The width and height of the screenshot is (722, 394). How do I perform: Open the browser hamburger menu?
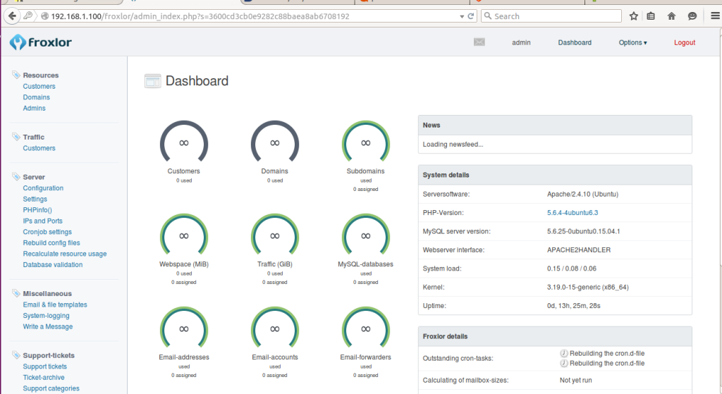tap(715, 16)
